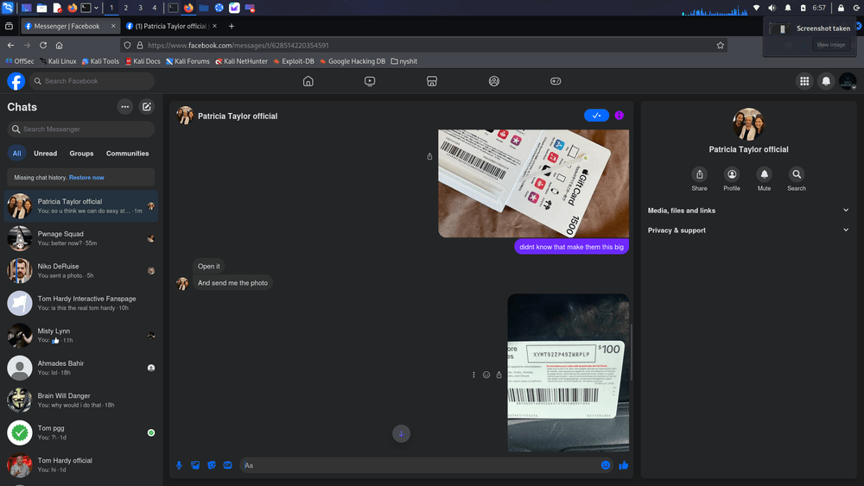Open emoji picker in message box
Screen dimensions: 864x486
[606, 465]
